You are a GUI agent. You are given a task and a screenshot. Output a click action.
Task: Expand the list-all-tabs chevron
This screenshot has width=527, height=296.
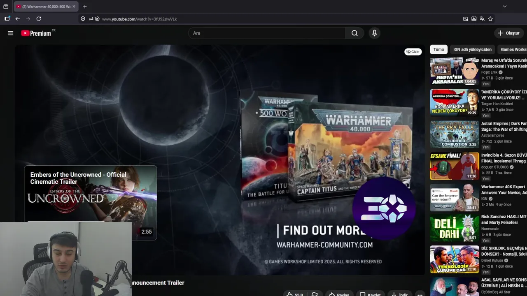coord(505,7)
